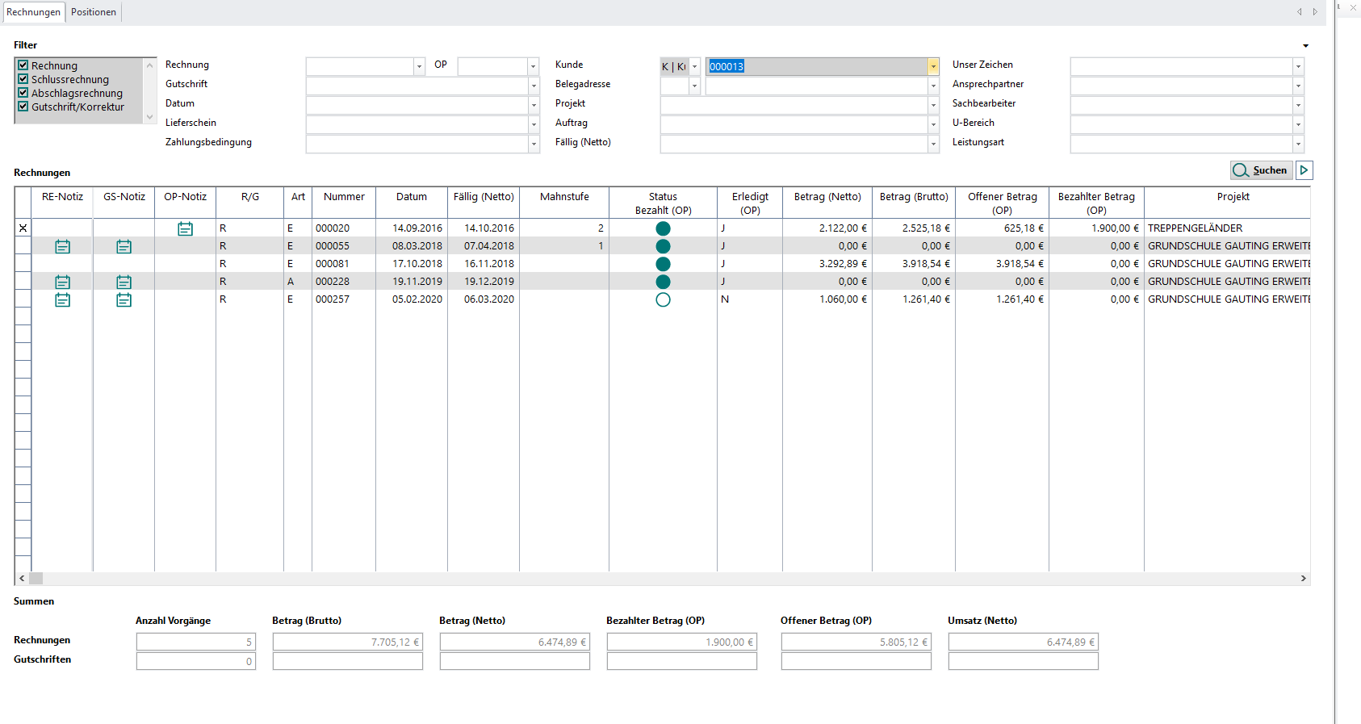The width and height of the screenshot is (1361, 724).
Task: Select the Rechnungen tab
Action: click(33, 12)
